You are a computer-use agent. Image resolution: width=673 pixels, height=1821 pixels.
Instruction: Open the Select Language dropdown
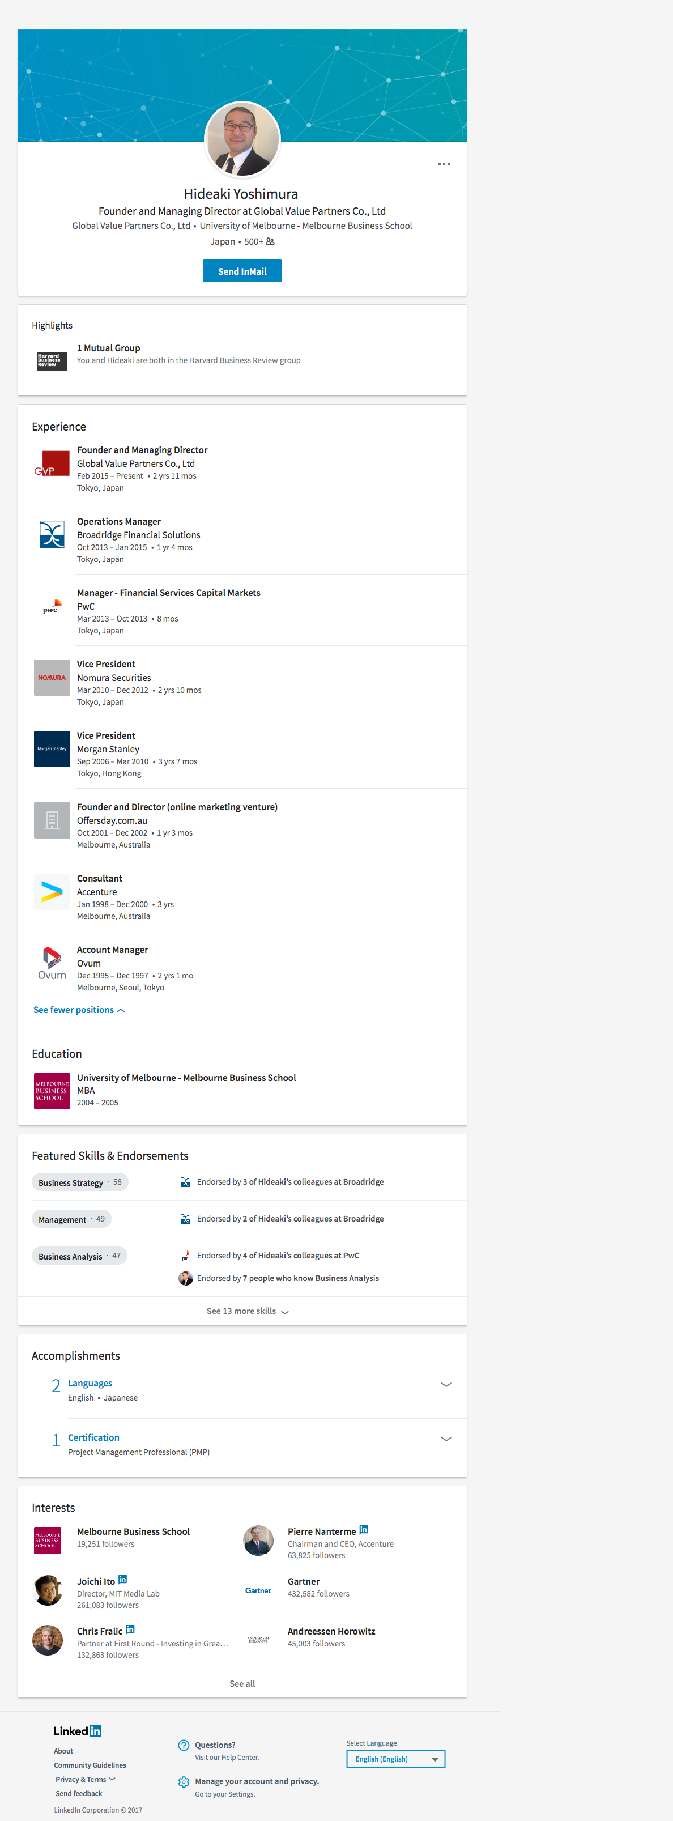[x=395, y=1759]
